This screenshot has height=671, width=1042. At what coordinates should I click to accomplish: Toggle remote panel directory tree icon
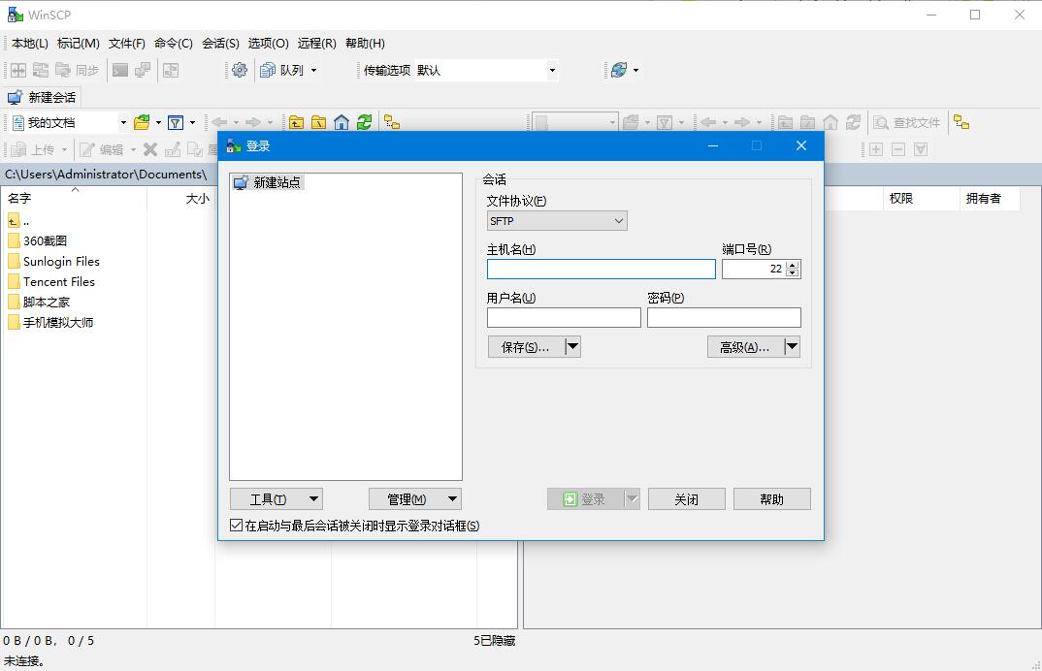[961, 122]
